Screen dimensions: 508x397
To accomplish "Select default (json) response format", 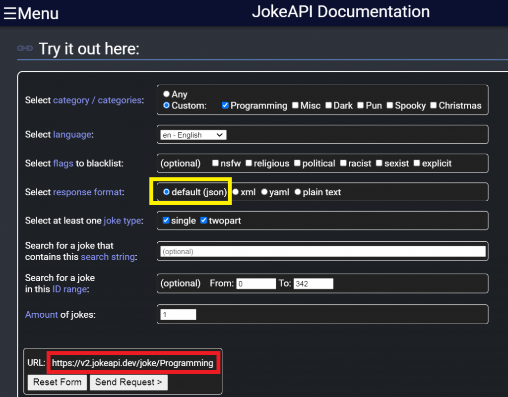I will [x=166, y=192].
